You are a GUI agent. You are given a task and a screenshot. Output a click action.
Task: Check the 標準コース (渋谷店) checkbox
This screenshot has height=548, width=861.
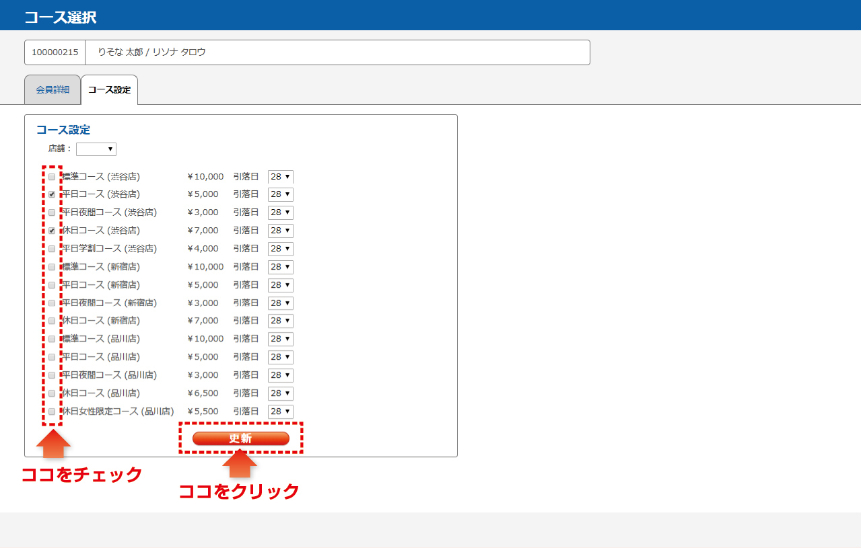[52, 177]
